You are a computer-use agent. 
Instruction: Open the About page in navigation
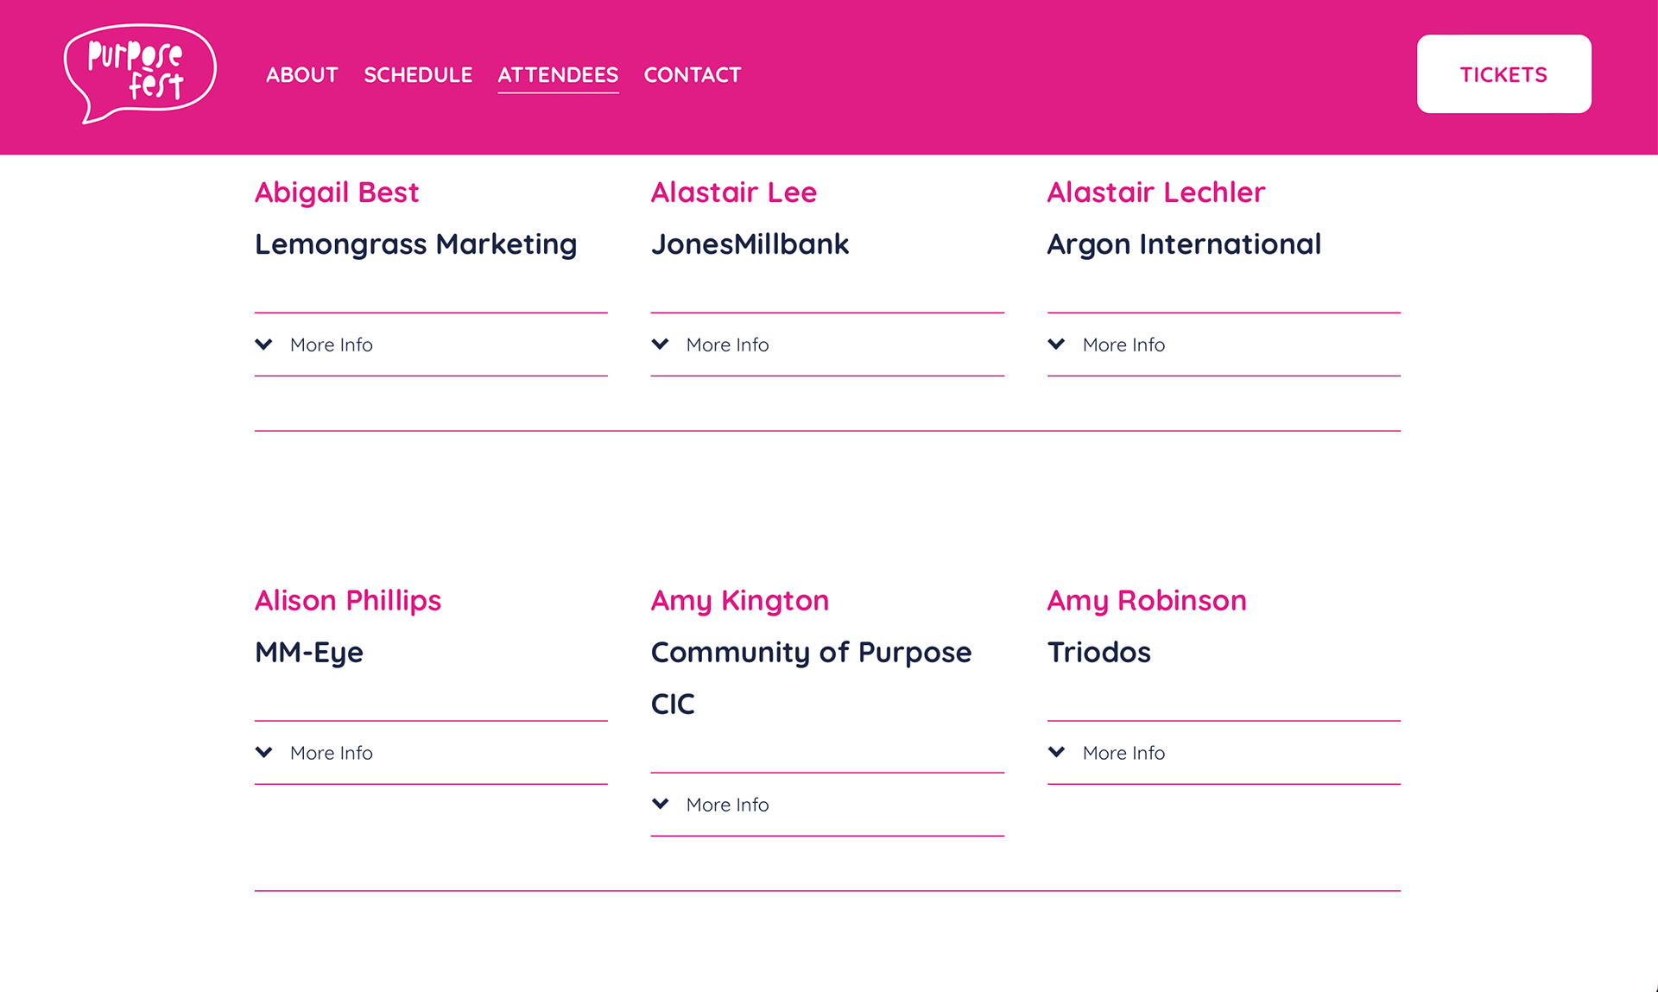point(302,75)
